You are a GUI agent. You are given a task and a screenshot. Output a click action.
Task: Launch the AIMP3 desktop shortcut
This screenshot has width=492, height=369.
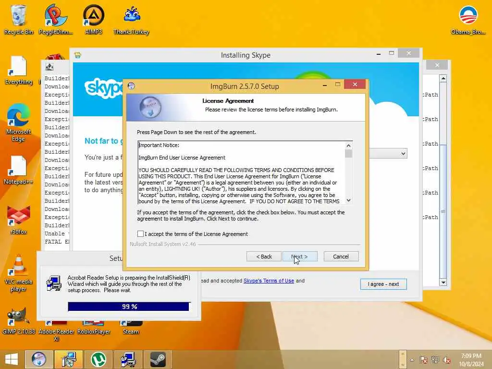pos(94,19)
